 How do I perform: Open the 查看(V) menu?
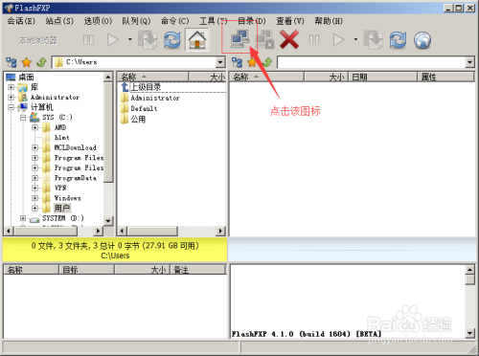click(290, 21)
